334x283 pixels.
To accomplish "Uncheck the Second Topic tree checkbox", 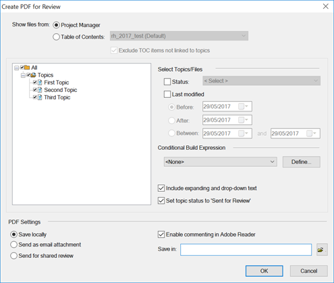I will pos(35,90).
